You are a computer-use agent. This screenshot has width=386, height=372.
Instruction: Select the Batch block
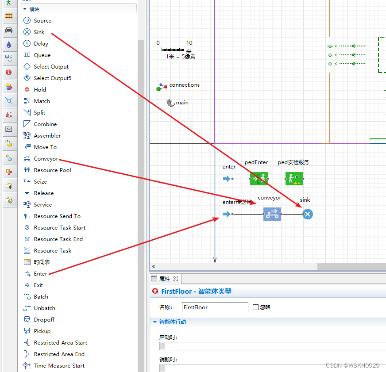tap(36, 296)
